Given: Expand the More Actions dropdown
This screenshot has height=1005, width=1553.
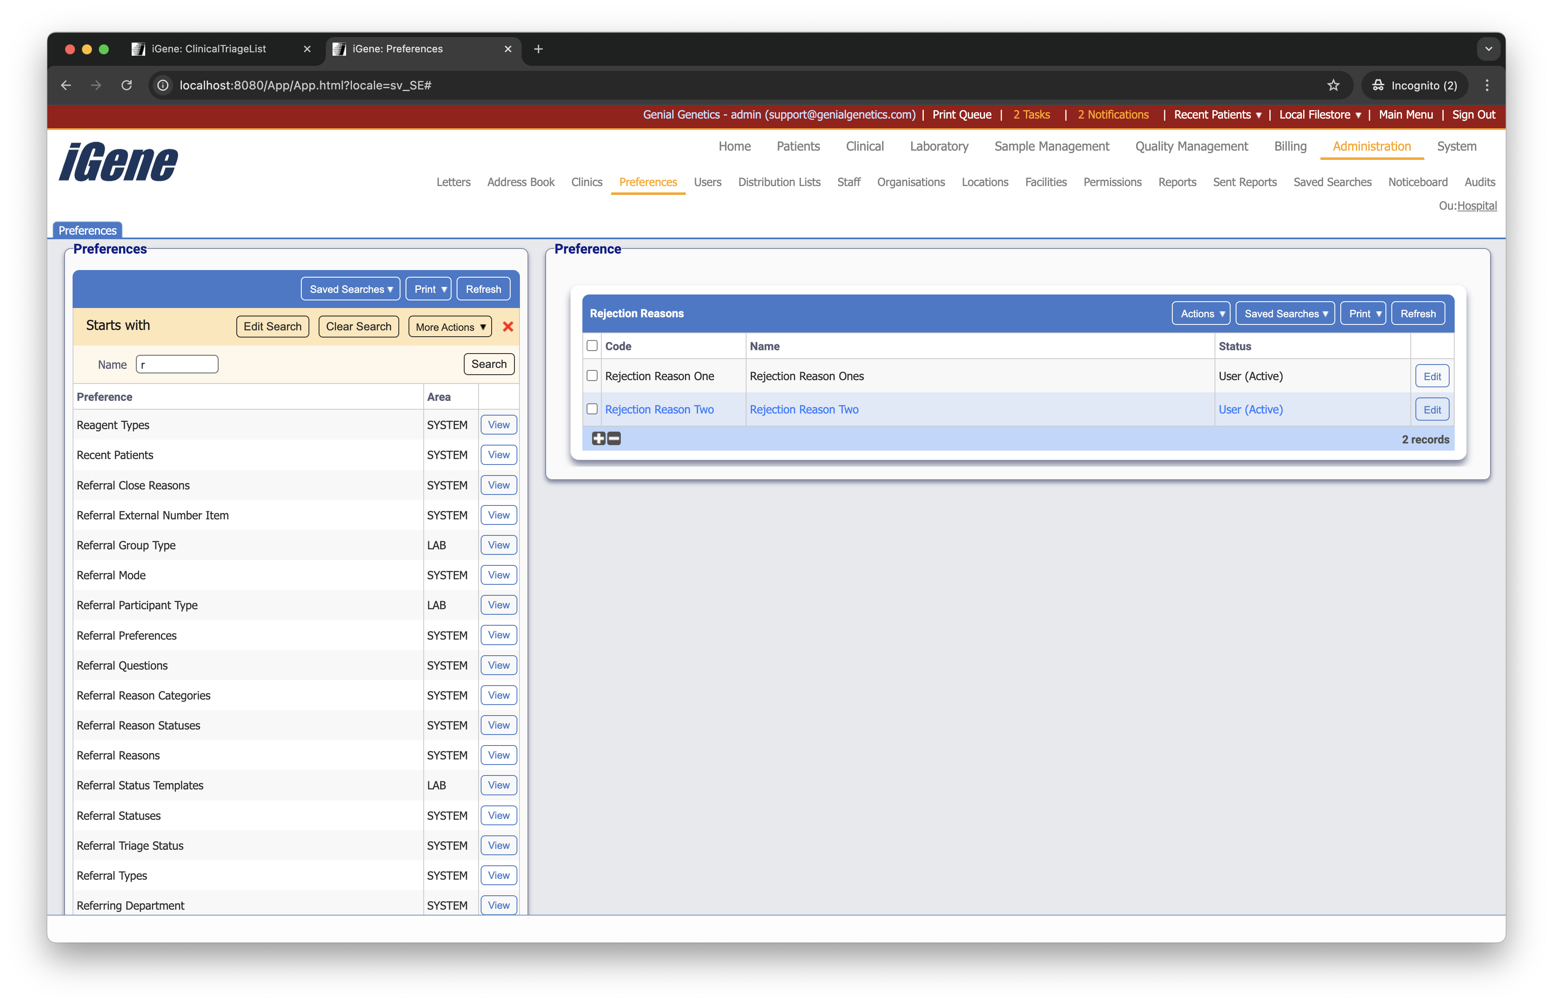Looking at the screenshot, I should [450, 327].
